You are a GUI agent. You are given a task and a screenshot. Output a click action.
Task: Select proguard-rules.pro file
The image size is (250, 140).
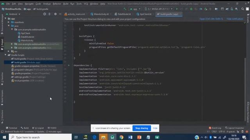(34, 70)
